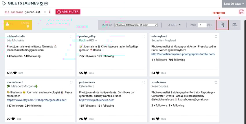This screenshot has width=246, height=124.
Task: Click the chevron arrow after the filter
Action: click(49, 12)
